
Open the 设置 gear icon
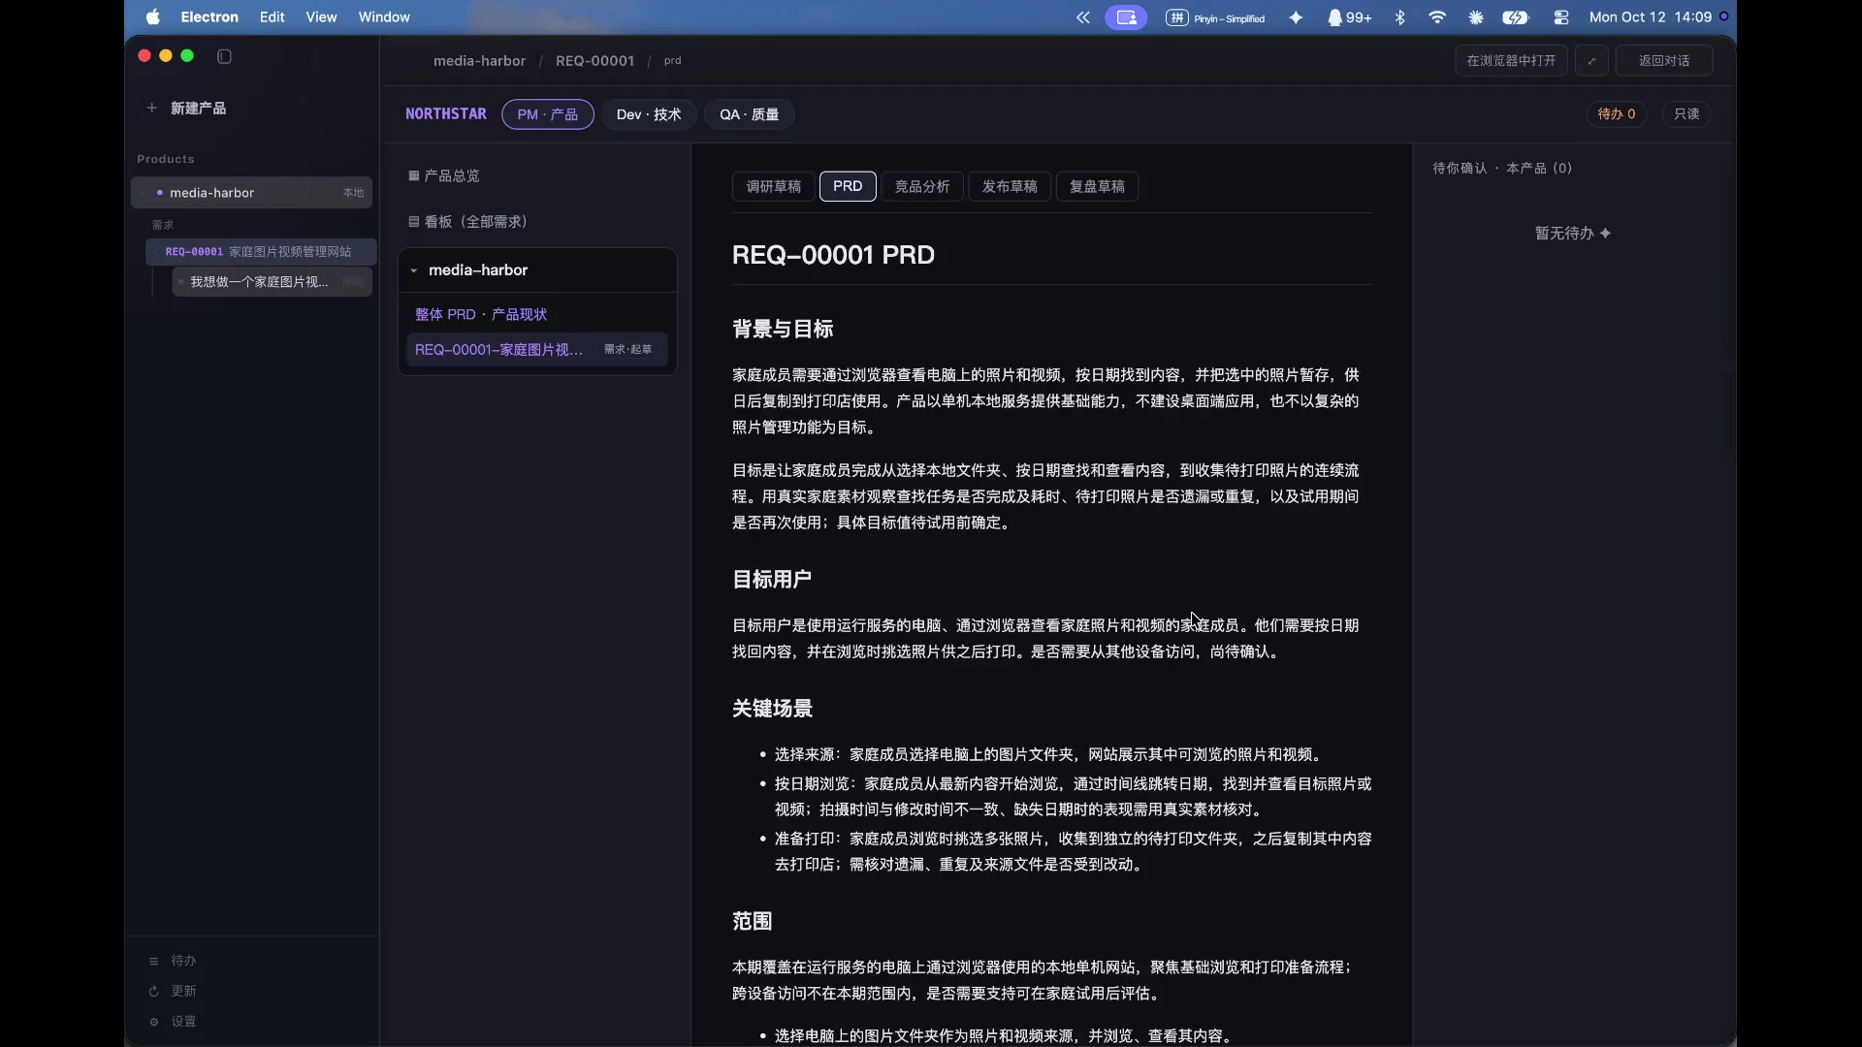click(153, 1021)
